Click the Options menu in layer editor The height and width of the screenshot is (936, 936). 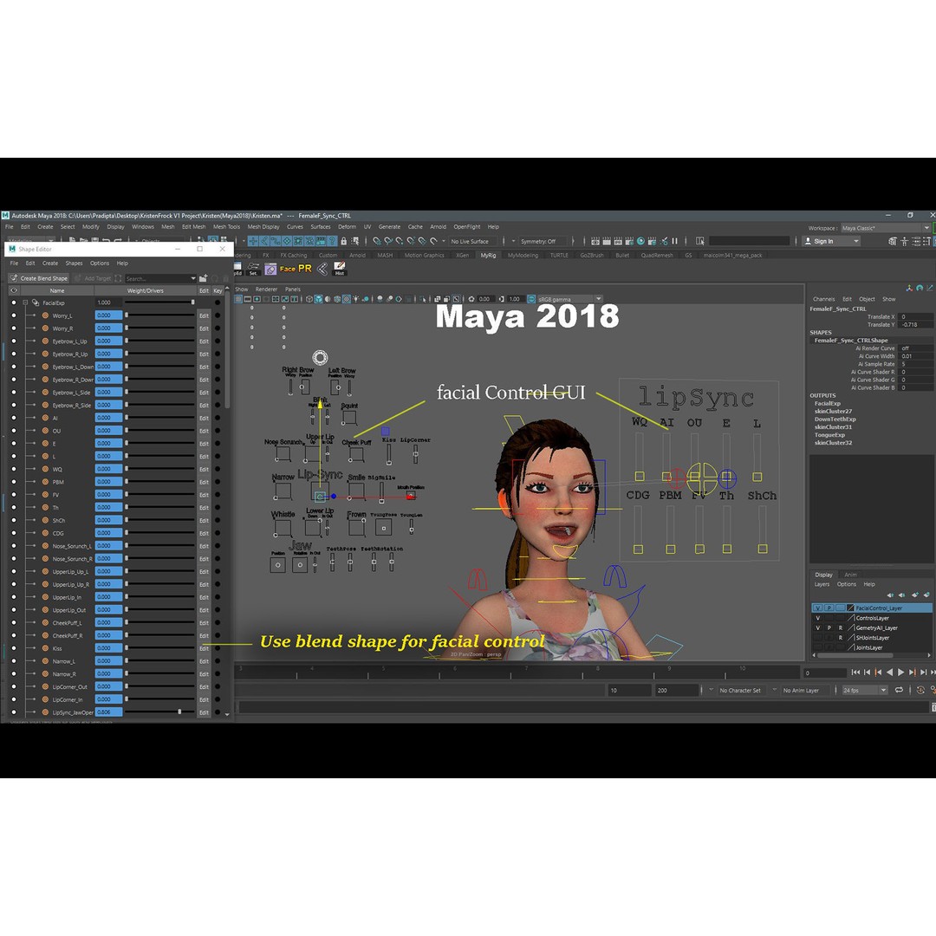click(847, 584)
